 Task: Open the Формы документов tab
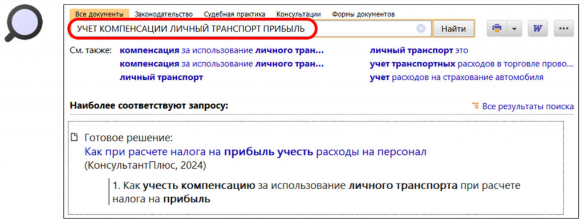tap(363, 14)
